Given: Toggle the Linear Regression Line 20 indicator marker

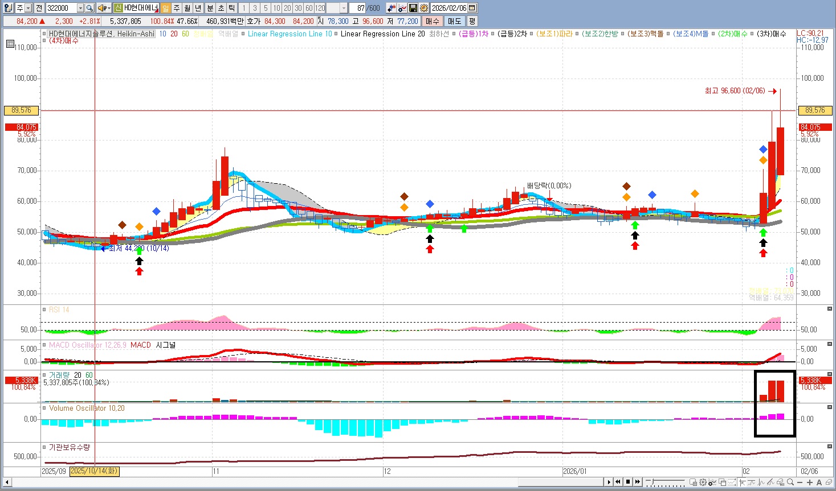Looking at the screenshot, I should point(336,34).
